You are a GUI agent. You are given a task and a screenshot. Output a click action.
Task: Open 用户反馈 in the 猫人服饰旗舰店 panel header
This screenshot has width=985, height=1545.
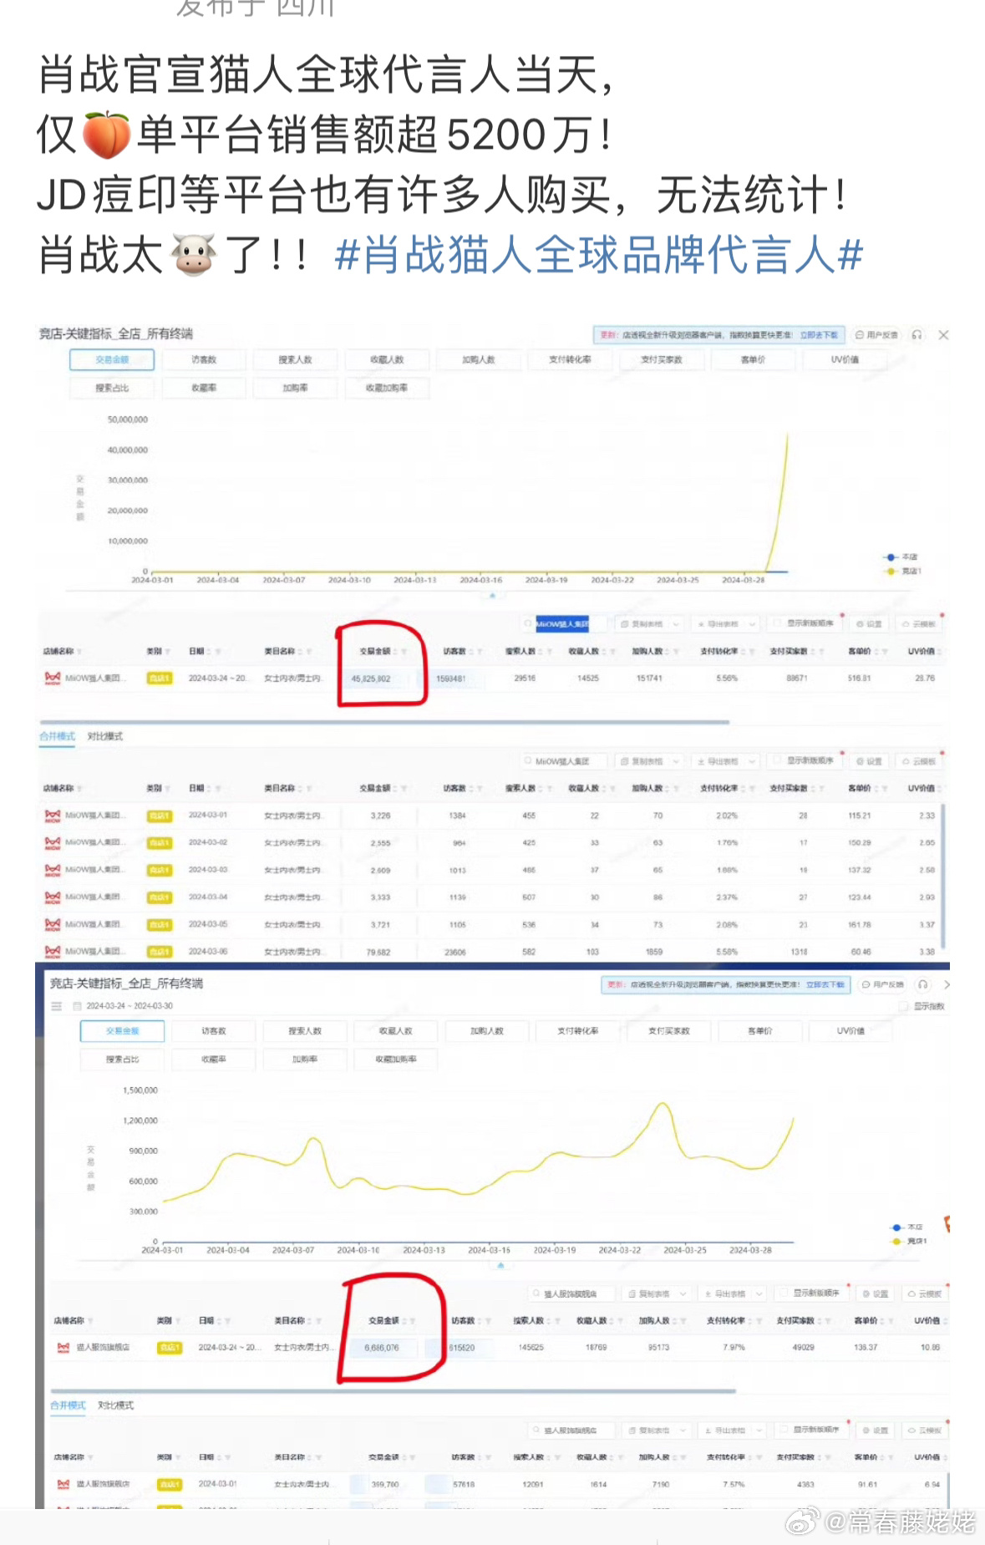[882, 984]
